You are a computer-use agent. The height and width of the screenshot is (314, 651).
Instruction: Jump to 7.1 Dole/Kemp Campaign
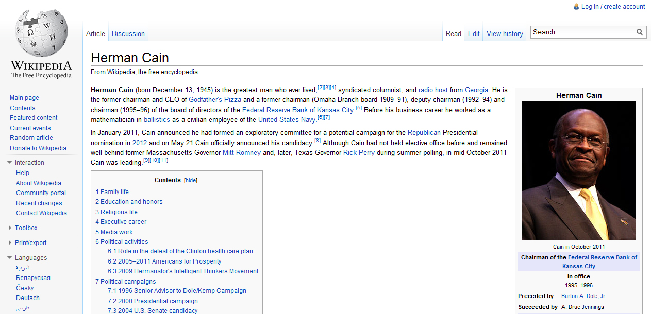pyautogui.click(x=177, y=291)
